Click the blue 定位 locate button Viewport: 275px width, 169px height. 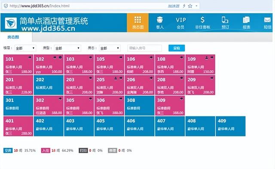coord(177,48)
